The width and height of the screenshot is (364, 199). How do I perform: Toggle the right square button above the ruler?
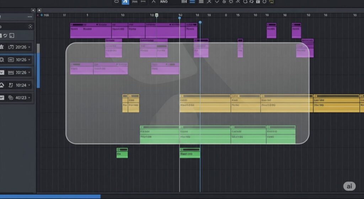39,10
